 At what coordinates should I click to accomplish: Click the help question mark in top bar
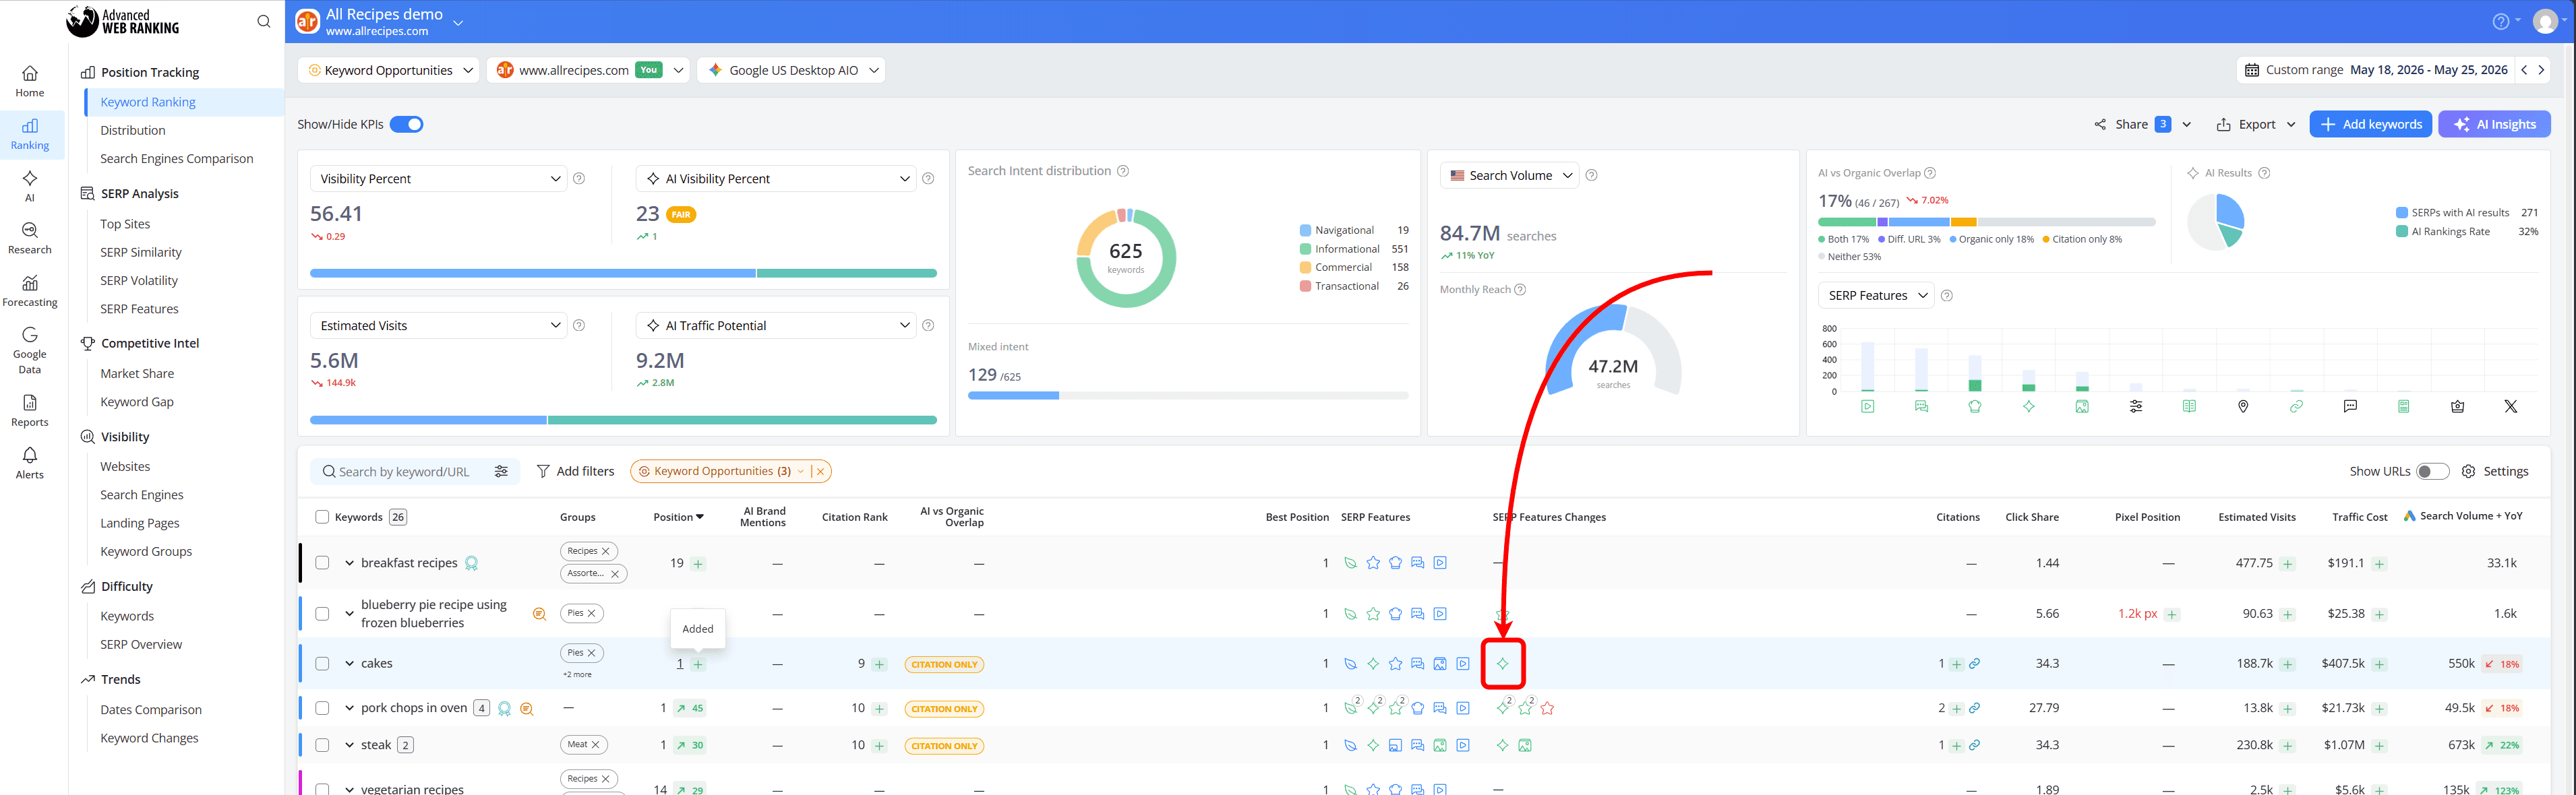2500,21
